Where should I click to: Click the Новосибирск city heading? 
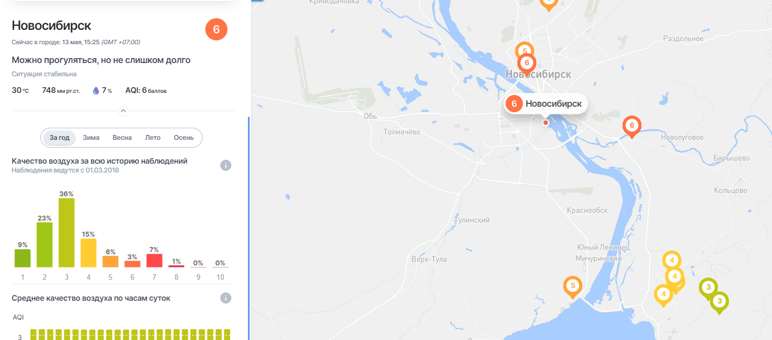(51, 25)
